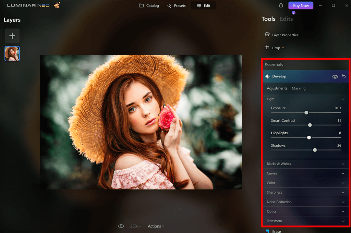Reset Develop adjustments with undo arrow

(x=343, y=76)
